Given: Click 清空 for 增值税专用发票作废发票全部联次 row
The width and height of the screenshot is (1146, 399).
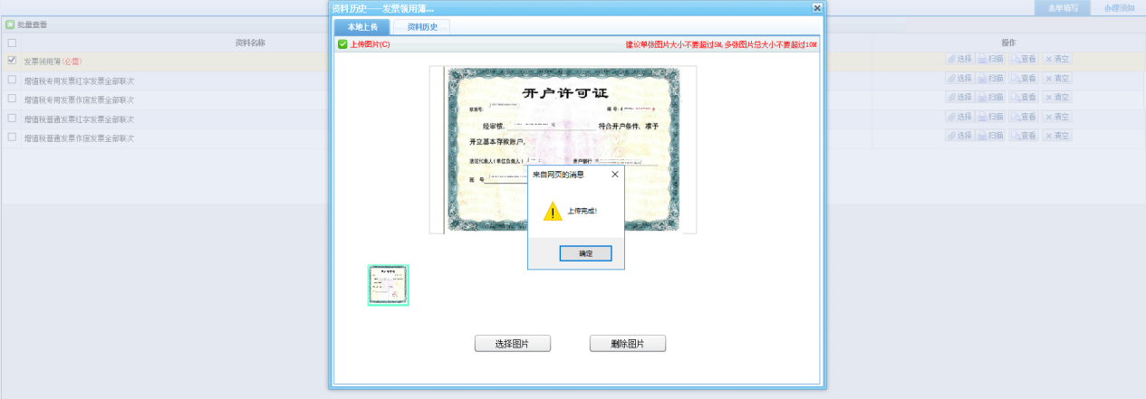Looking at the screenshot, I should coord(1056,97).
